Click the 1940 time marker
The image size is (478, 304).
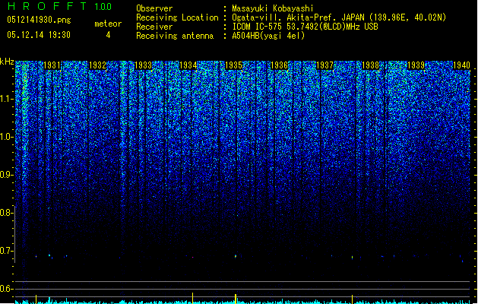point(461,65)
